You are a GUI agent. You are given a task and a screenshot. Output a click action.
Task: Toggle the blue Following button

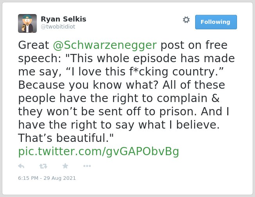(x=216, y=22)
